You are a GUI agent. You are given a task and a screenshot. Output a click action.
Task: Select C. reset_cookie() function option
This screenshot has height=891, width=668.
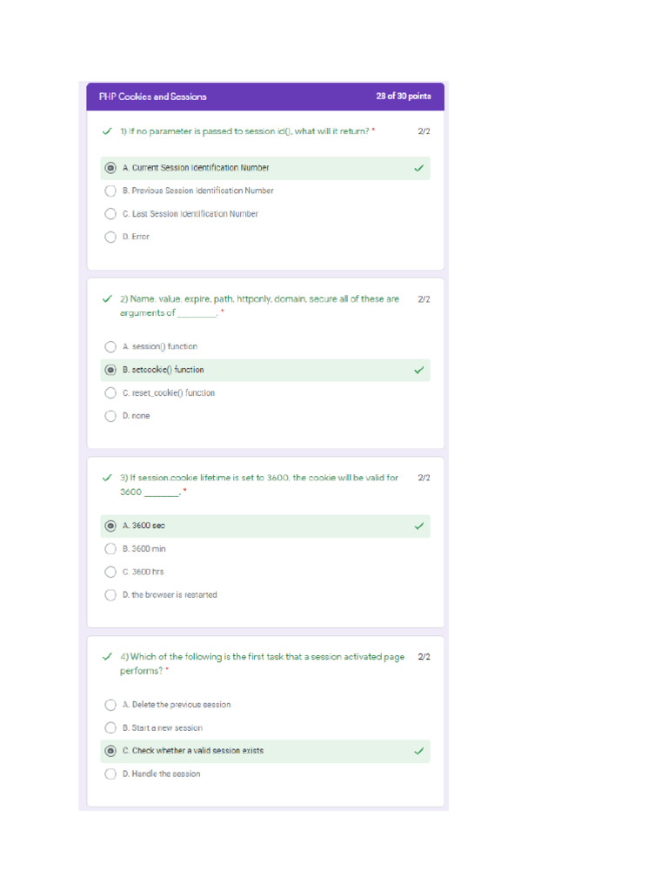click(110, 393)
